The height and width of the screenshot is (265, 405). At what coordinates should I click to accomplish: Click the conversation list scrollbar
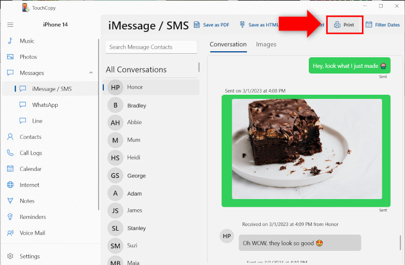[x=198, y=67]
